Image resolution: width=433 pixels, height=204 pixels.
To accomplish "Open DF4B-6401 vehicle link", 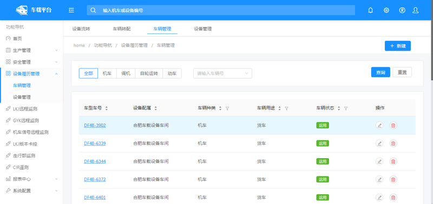I will click(95, 198).
